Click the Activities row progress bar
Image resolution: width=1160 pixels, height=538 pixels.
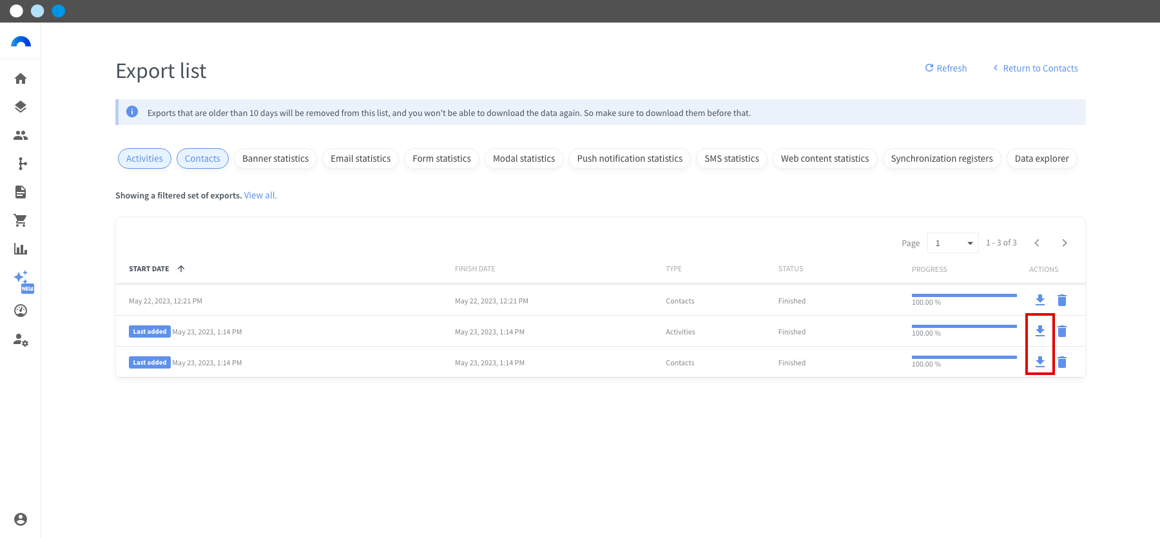click(964, 326)
